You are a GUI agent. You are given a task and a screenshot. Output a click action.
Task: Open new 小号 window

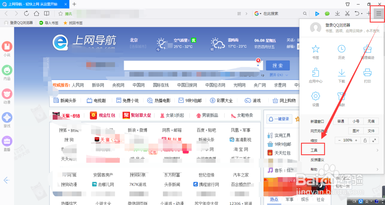pyautogui.click(x=356, y=121)
